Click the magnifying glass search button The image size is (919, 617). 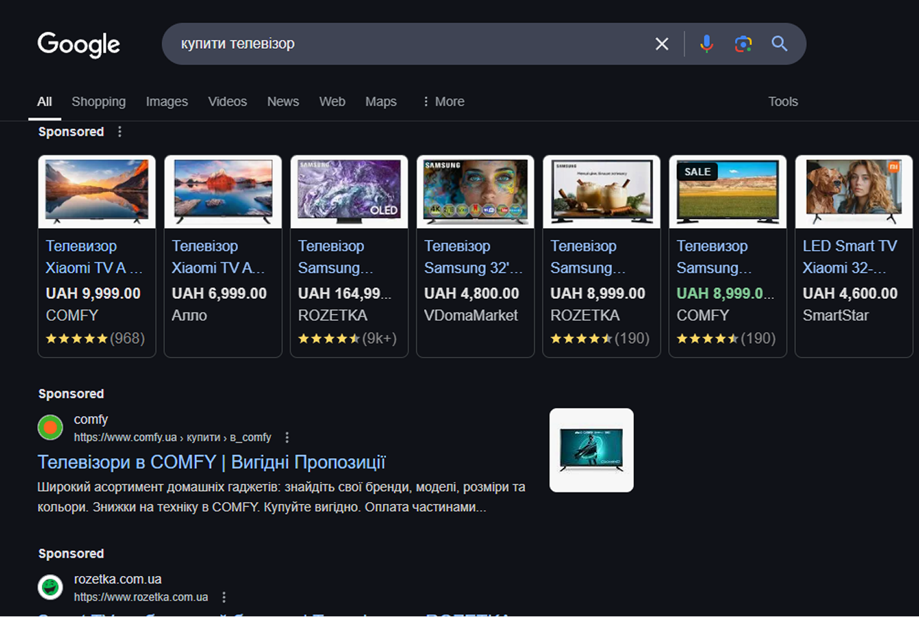pyautogui.click(x=779, y=44)
